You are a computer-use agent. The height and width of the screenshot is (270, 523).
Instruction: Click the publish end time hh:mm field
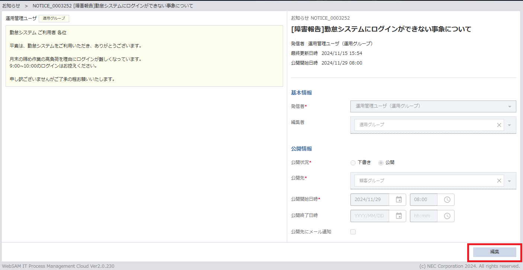(423, 216)
